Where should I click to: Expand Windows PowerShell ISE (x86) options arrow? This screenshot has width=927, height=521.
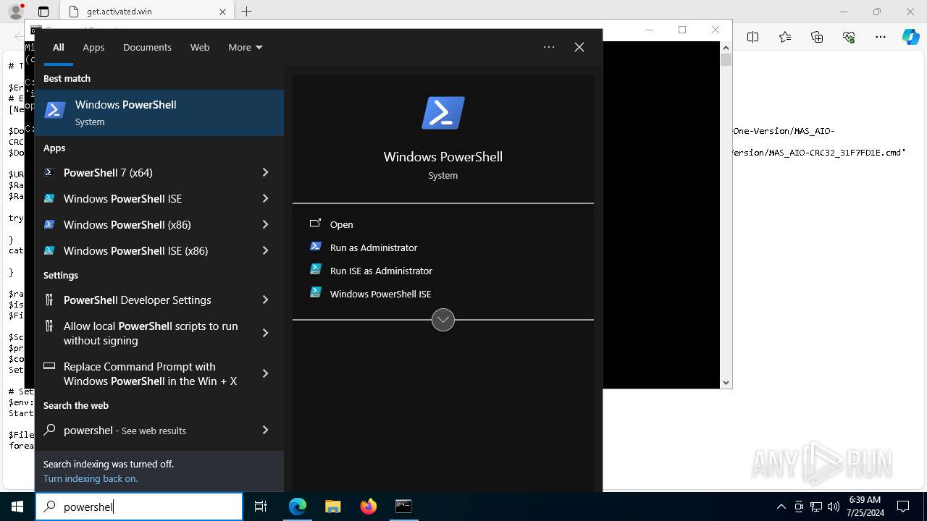[x=265, y=250]
